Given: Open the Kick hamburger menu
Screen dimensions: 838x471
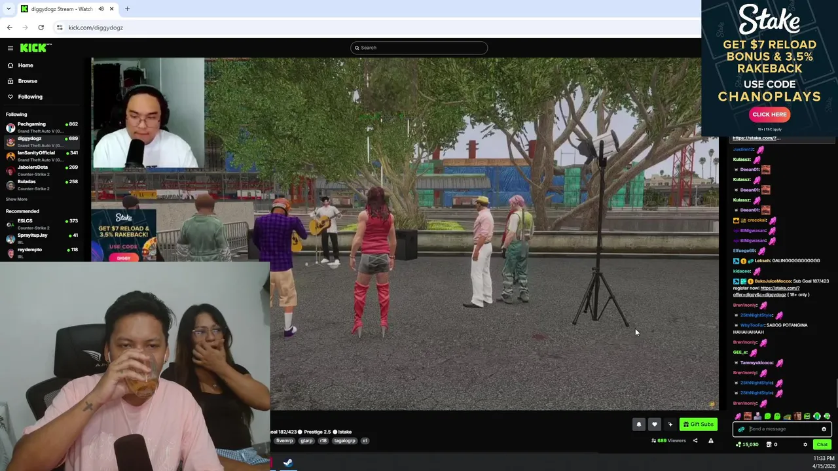Looking at the screenshot, I should pyautogui.click(x=10, y=48).
